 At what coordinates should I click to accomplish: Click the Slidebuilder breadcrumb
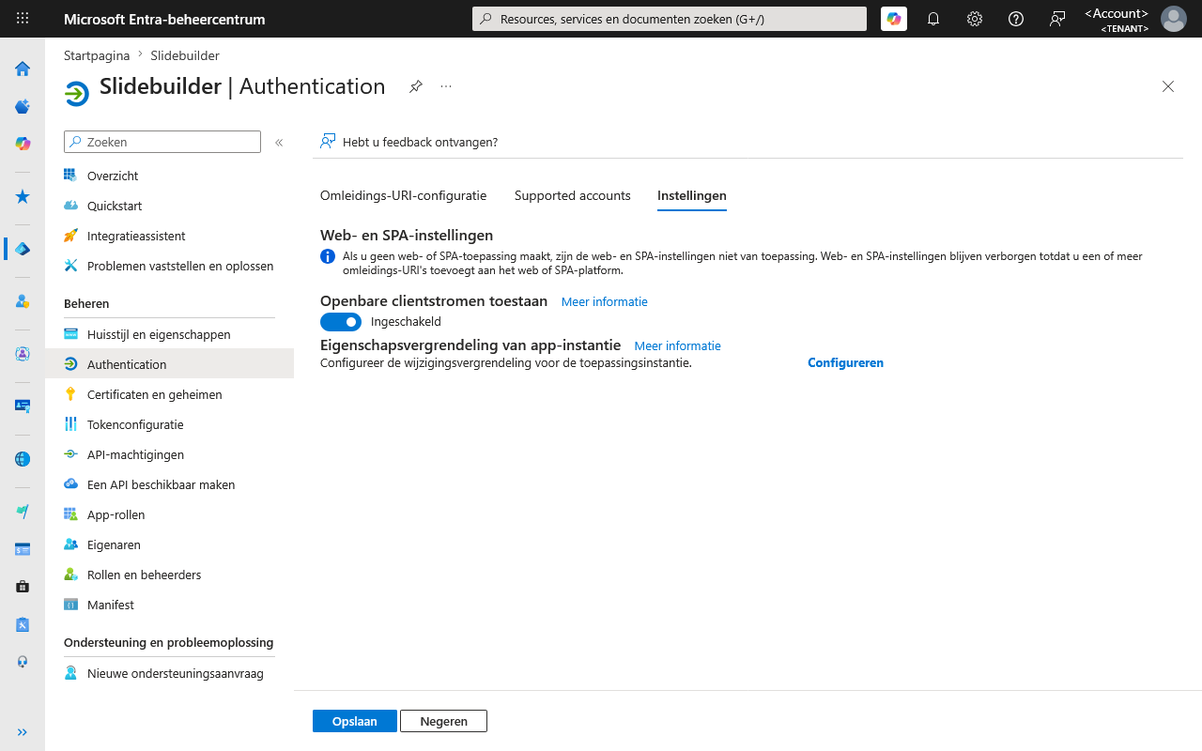(185, 55)
